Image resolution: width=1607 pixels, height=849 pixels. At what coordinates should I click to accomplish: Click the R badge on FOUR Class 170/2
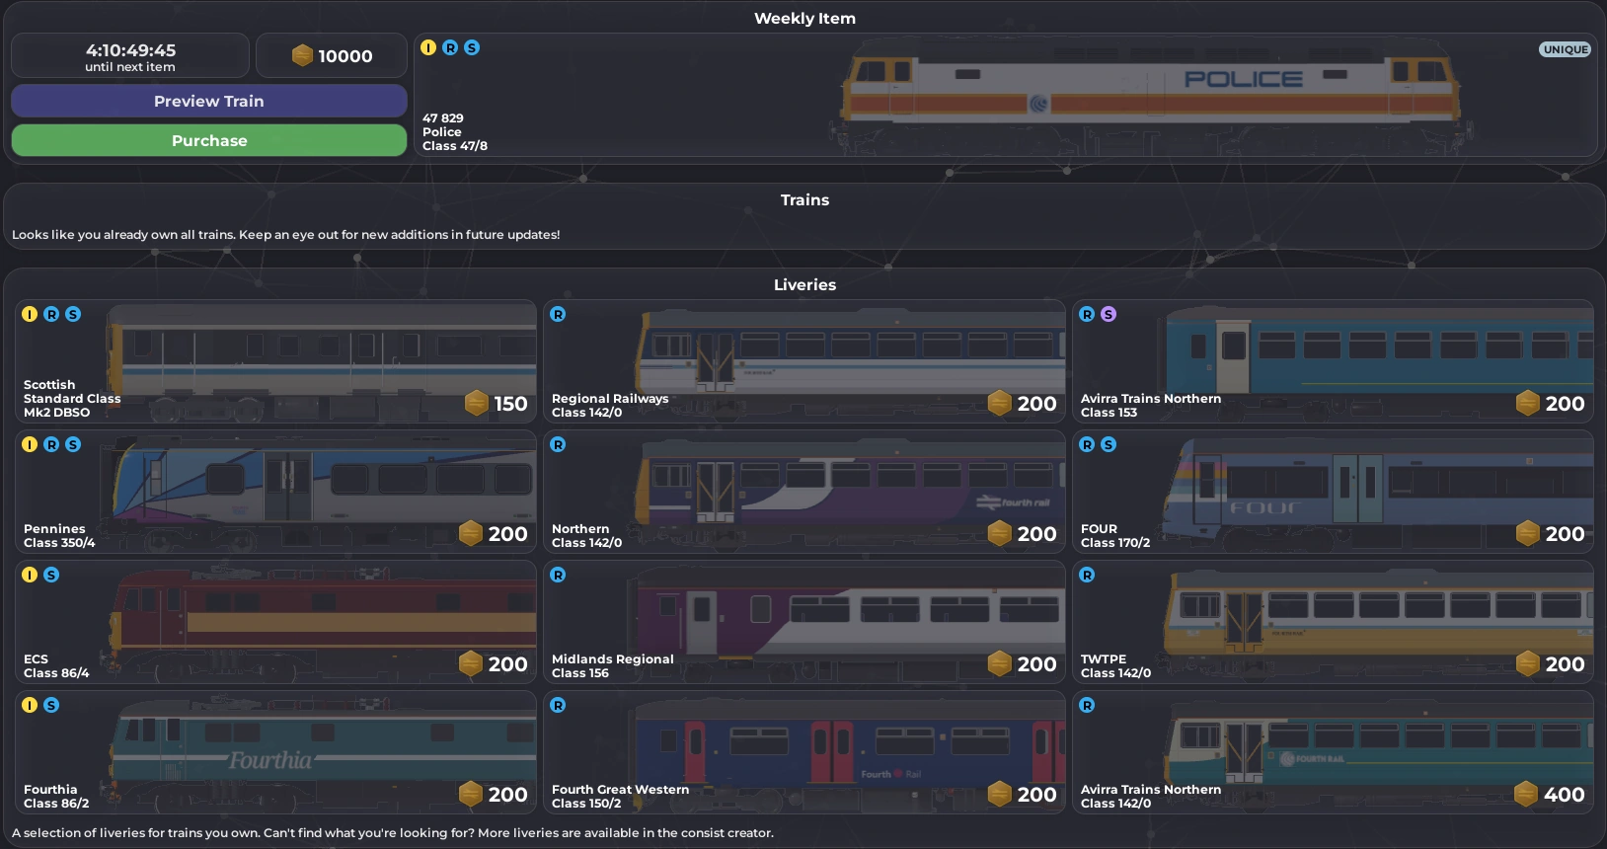[x=1087, y=444]
